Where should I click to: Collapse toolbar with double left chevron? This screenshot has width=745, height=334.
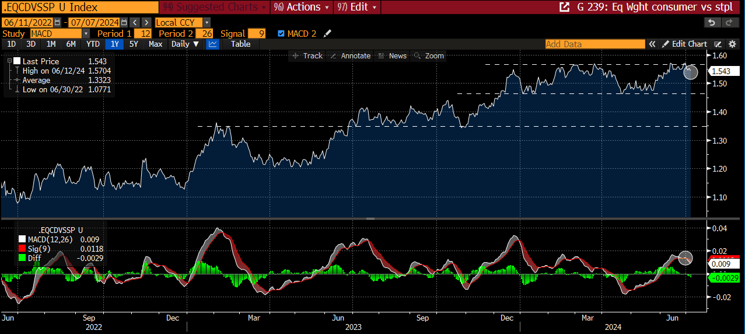click(x=652, y=44)
